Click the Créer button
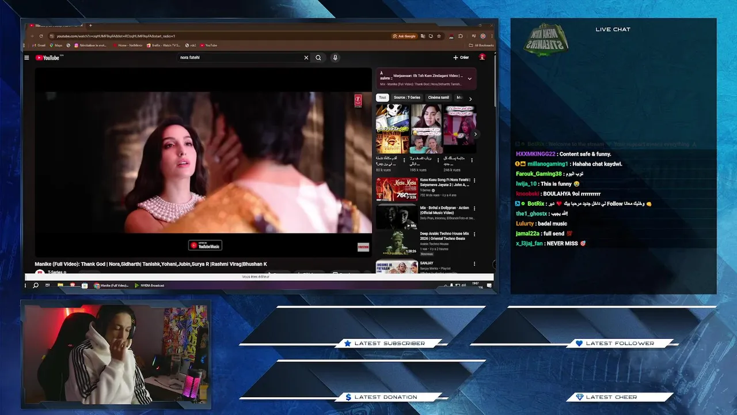The image size is (737, 415). (x=461, y=58)
